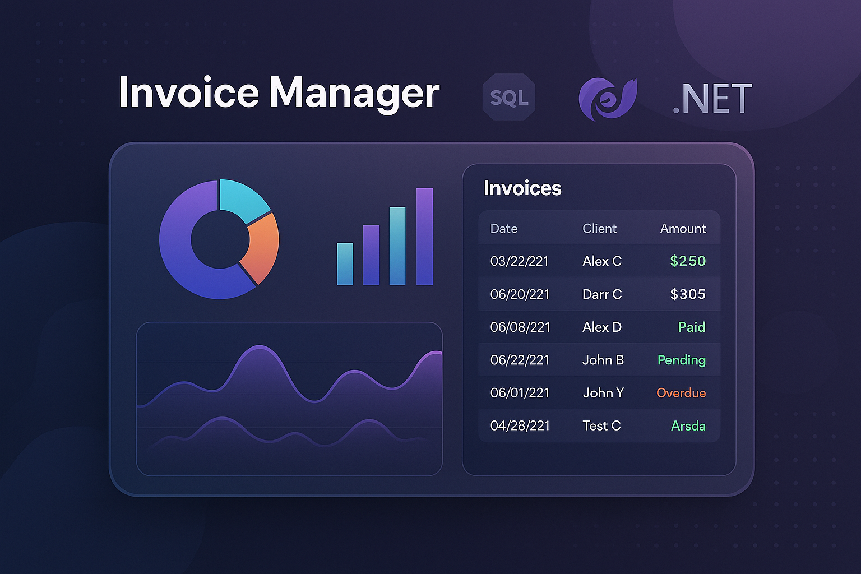
Task: Click the SQL database icon
Action: (508, 96)
